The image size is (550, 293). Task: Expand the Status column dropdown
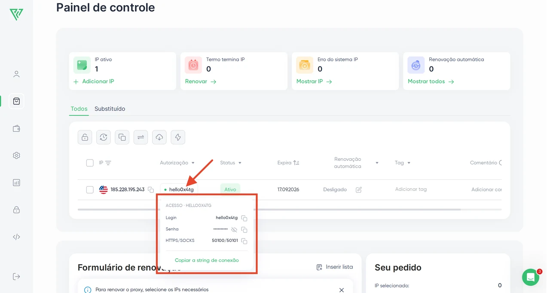point(240,163)
